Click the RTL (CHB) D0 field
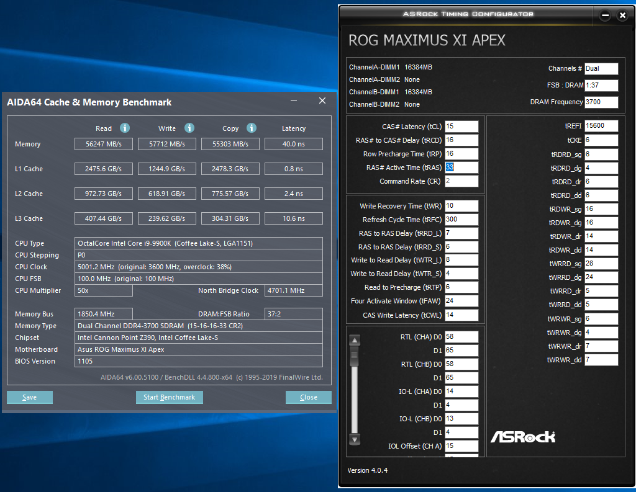Image resolution: width=636 pixels, height=492 pixels. 461,364
